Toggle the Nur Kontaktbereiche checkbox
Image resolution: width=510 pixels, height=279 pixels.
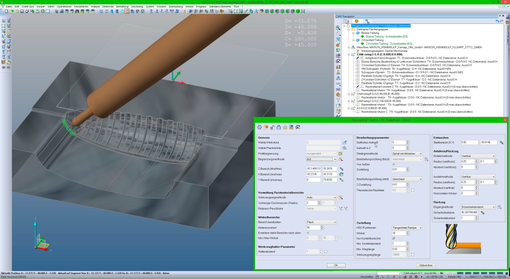click(x=393, y=238)
